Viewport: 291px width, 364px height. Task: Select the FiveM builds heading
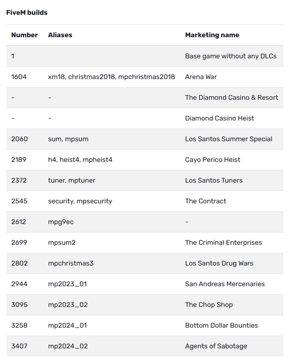pos(27,13)
